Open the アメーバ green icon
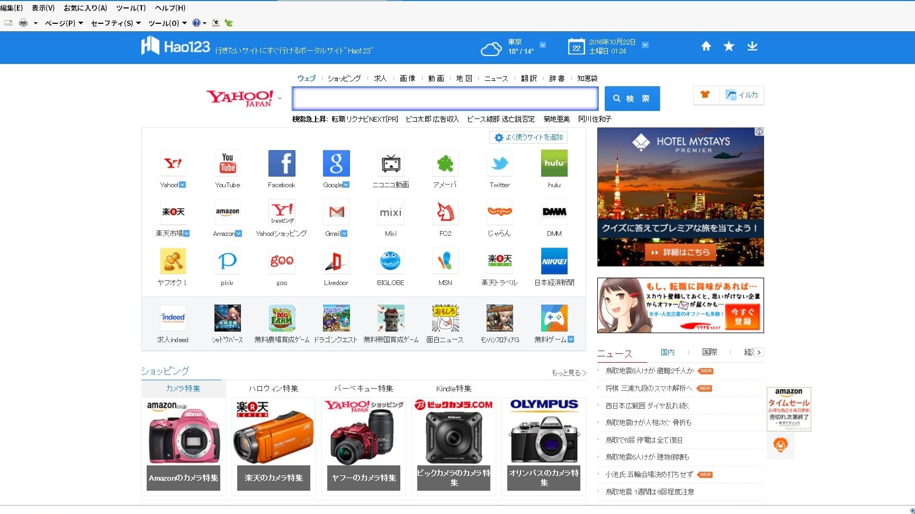Image resolution: width=915 pixels, height=514 pixels. pos(445,163)
